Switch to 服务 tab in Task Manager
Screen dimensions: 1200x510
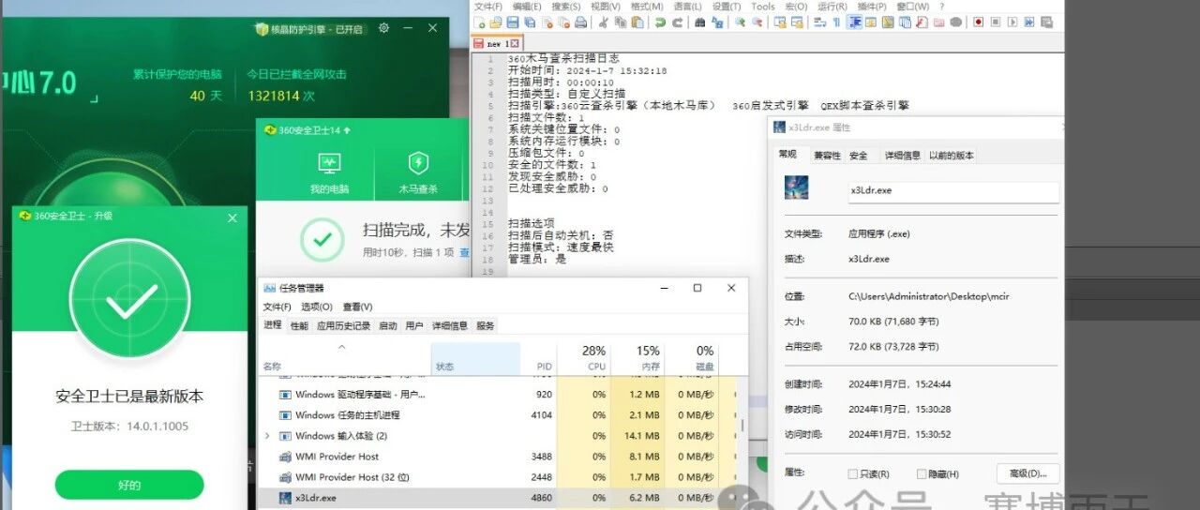click(x=485, y=325)
